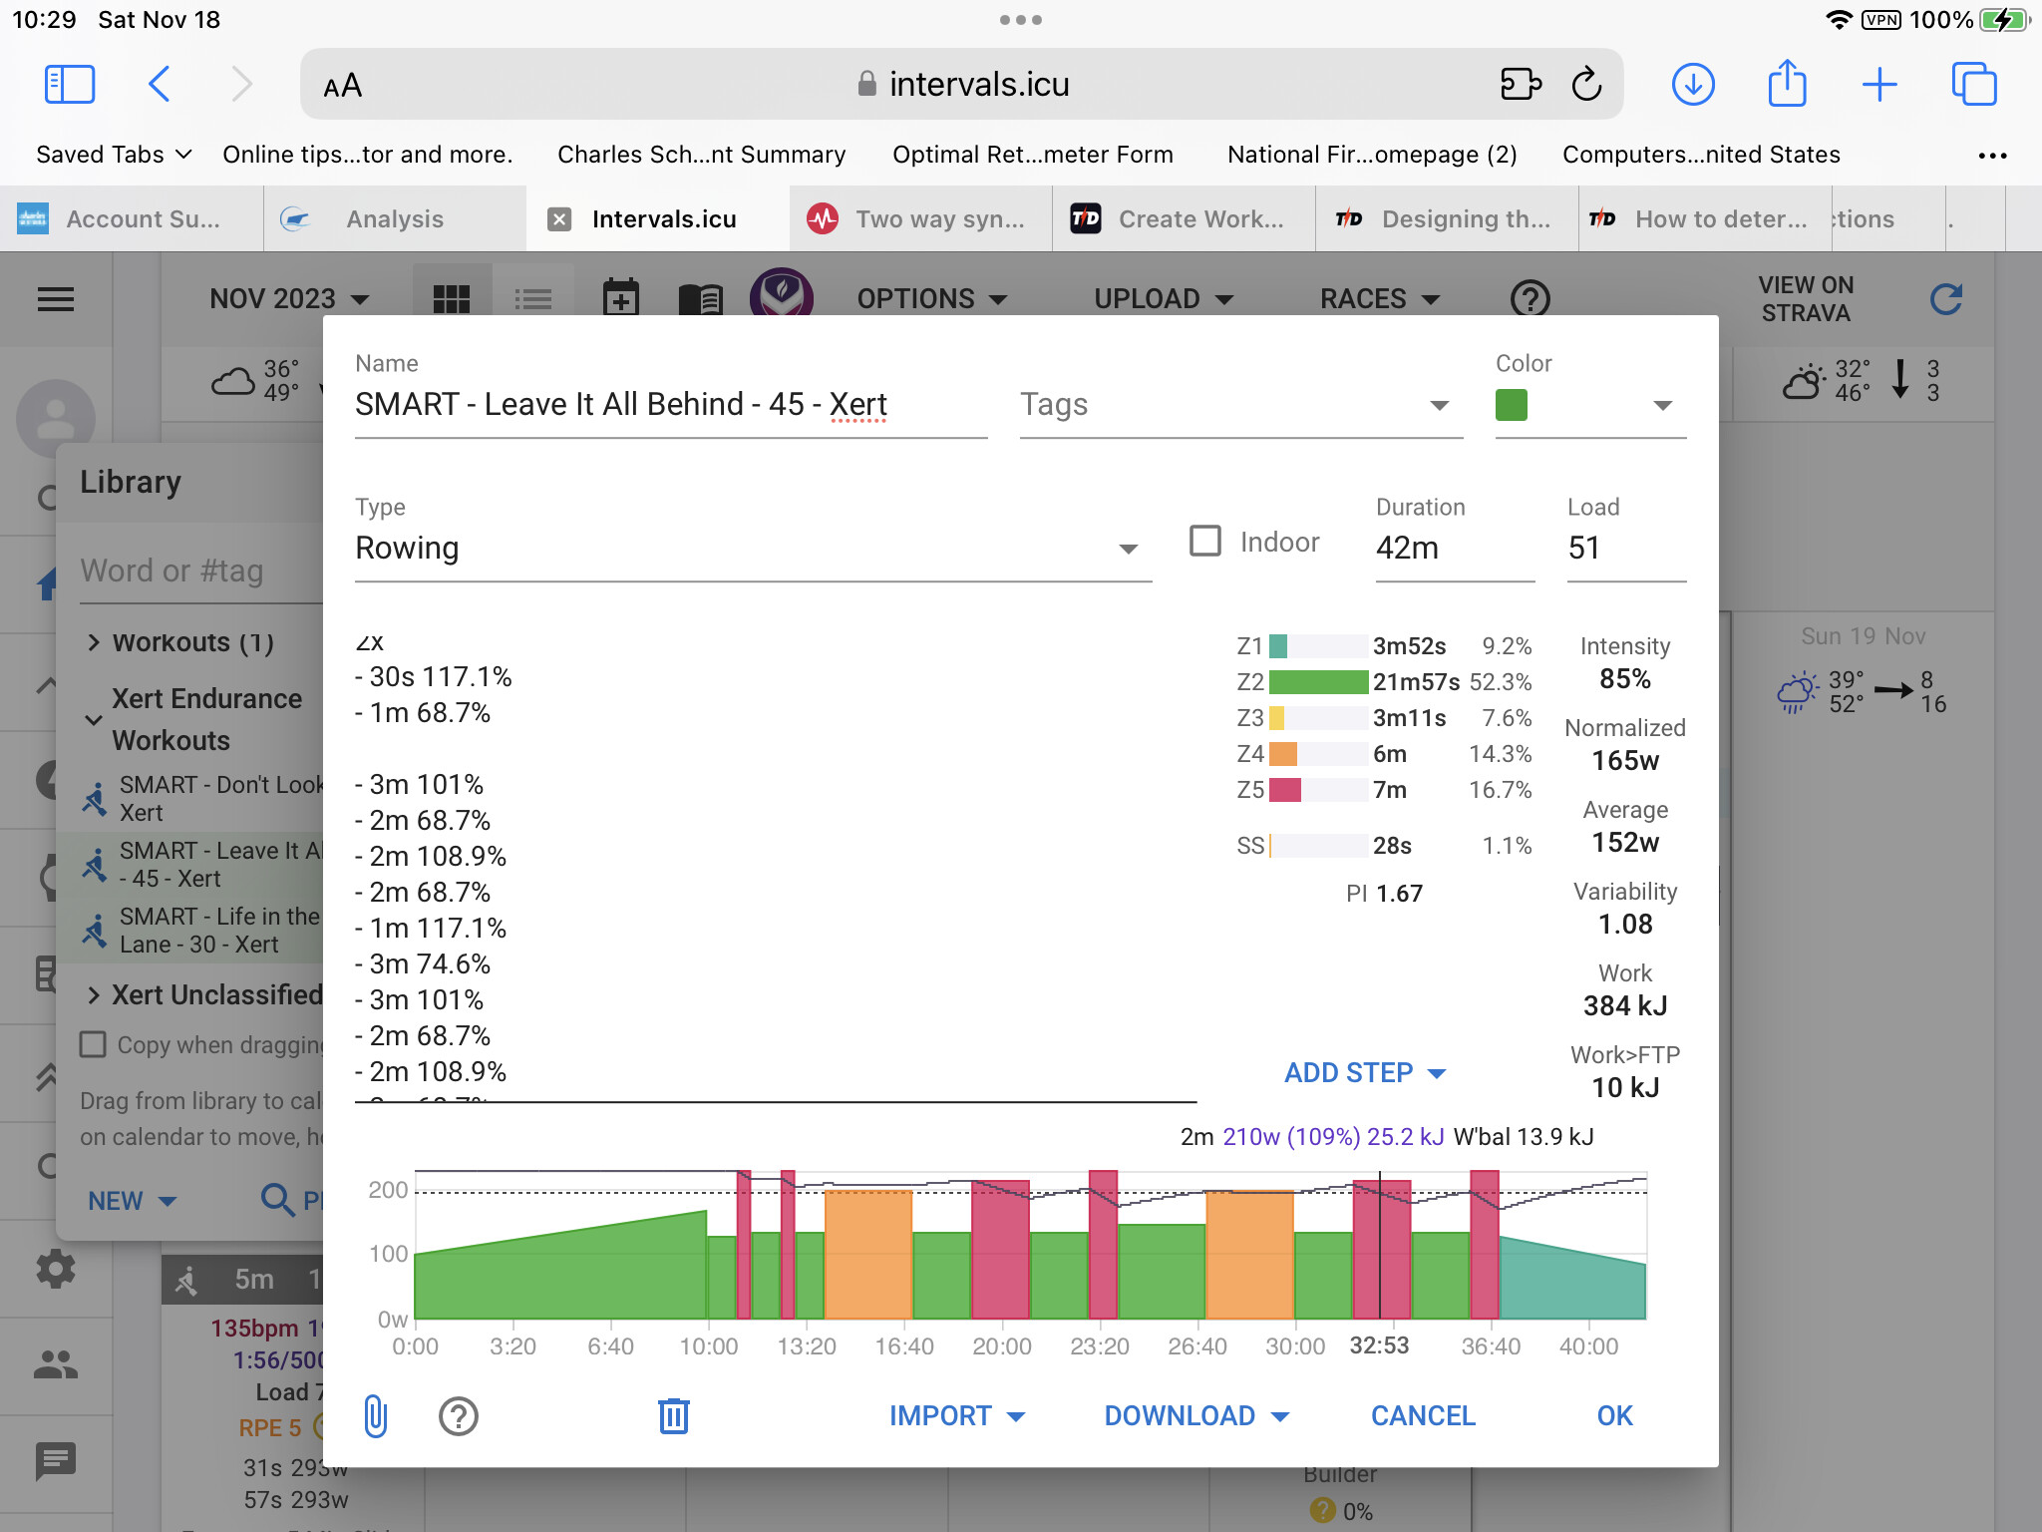The height and width of the screenshot is (1532, 2042).
Task: Focus the library Word or #tag search
Action: (201, 571)
